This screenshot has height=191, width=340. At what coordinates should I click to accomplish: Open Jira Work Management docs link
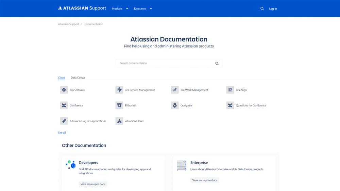194,90
